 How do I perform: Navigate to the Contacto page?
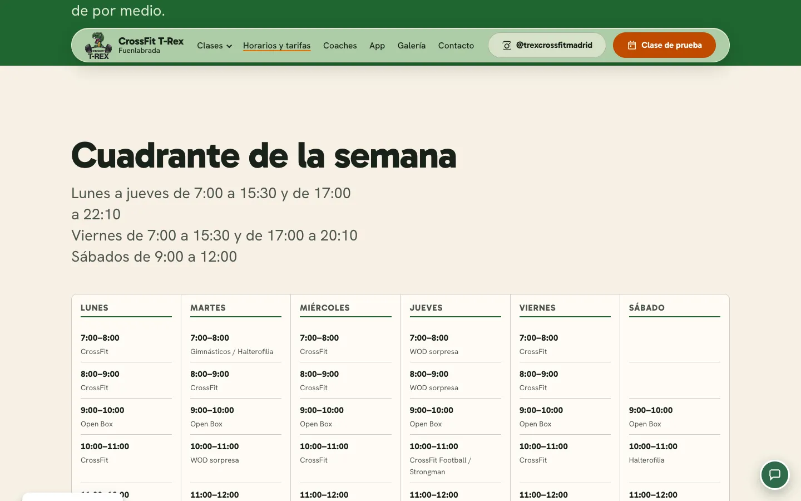[456, 46]
